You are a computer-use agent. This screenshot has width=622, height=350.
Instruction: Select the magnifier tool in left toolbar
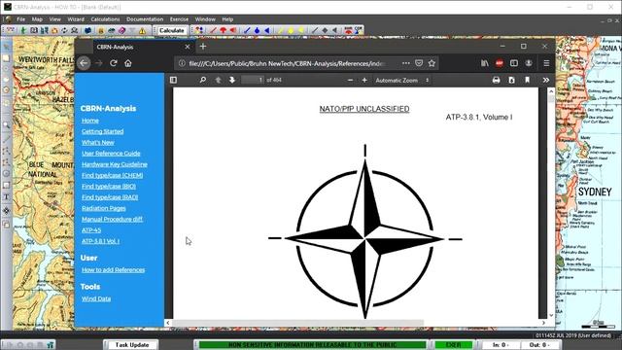[x=7, y=125]
